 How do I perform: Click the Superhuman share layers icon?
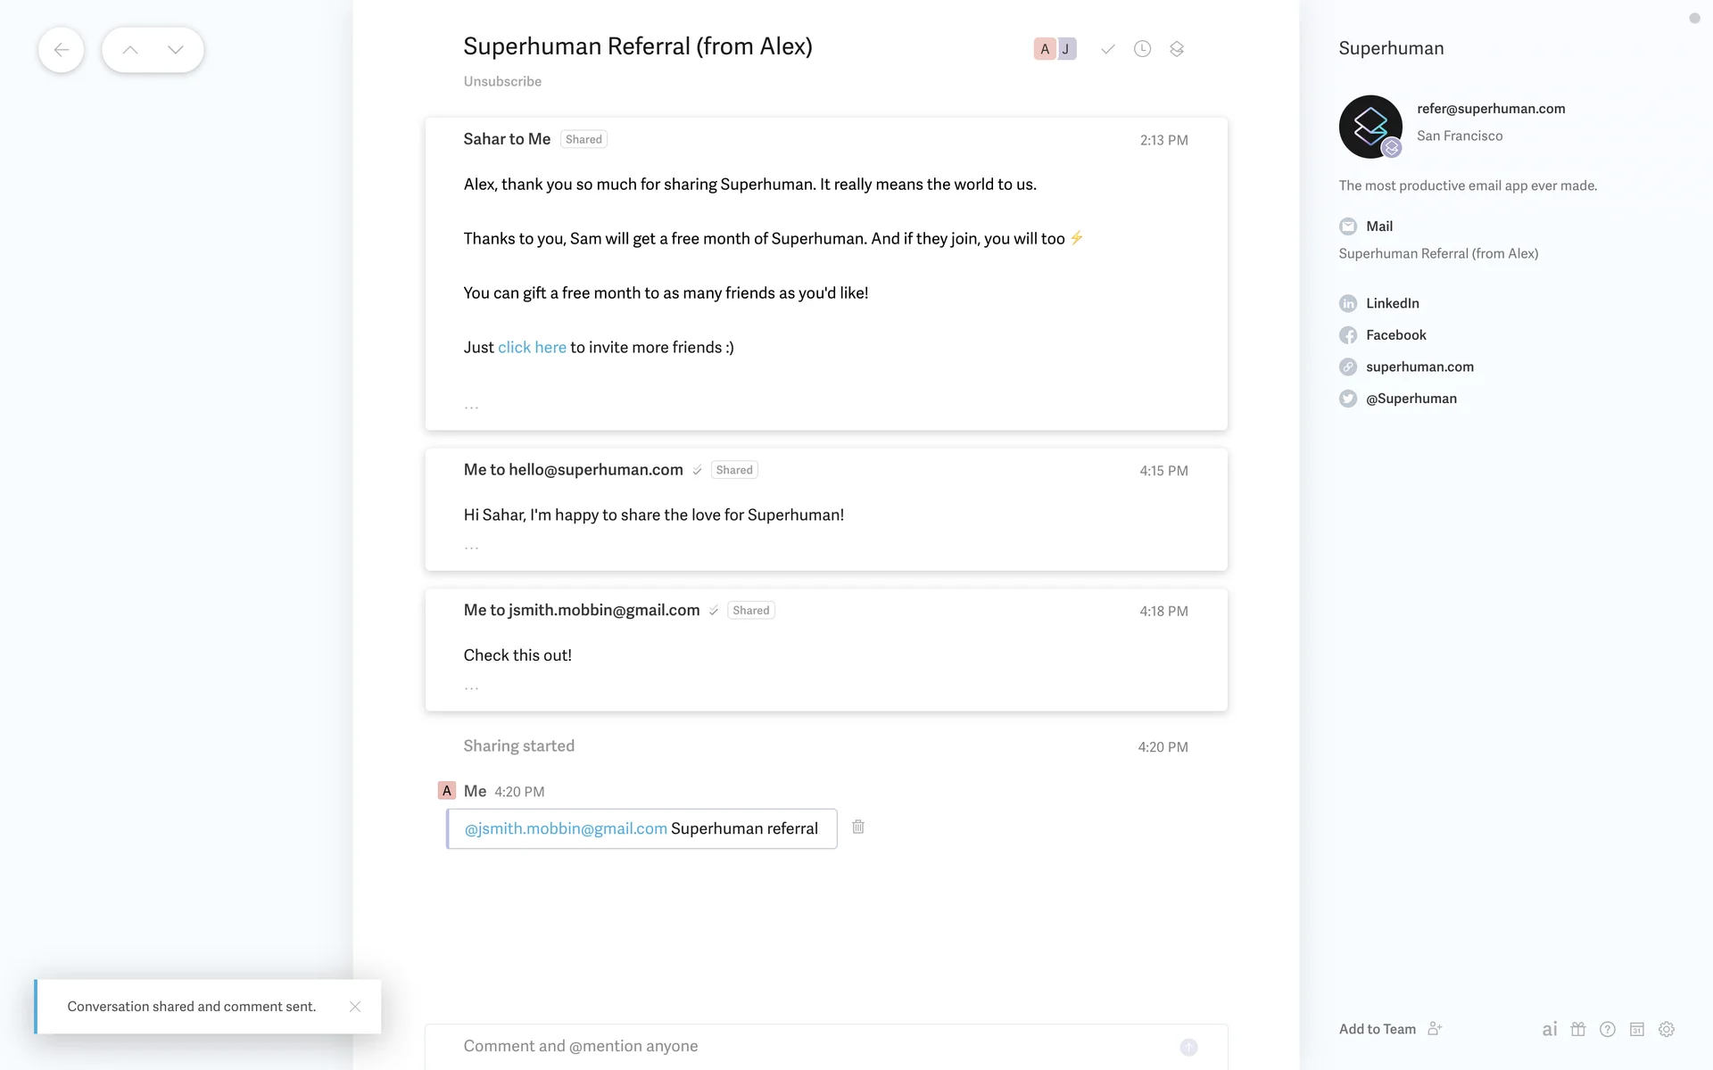1177,49
